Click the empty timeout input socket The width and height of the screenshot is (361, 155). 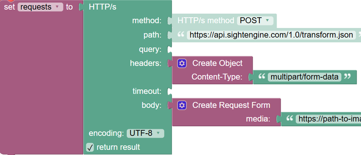170,91
